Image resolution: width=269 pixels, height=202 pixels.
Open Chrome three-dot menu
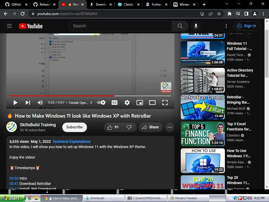pyautogui.click(x=263, y=14)
